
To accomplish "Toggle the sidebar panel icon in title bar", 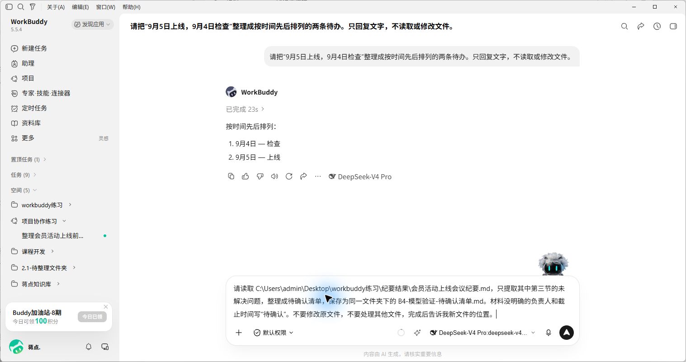I will pyautogui.click(x=9, y=7).
